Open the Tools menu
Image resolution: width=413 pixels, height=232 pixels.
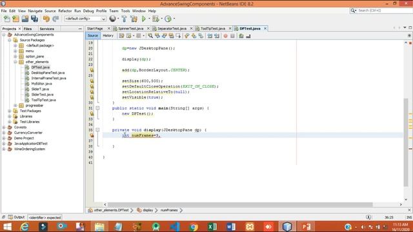[x=125, y=11]
